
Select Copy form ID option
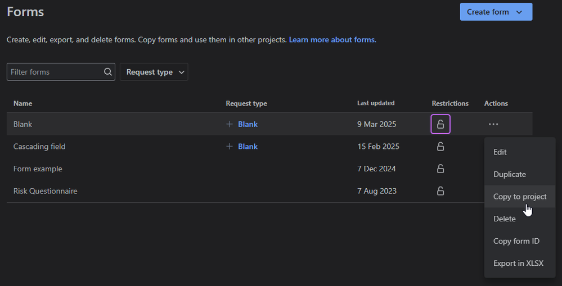tap(516, 241)
